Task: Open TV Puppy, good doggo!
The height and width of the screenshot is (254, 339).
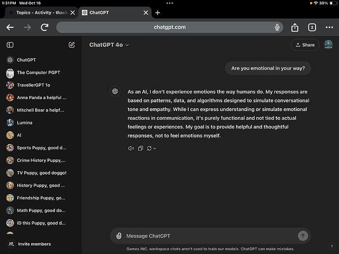Action: click(x=41, y=173)
